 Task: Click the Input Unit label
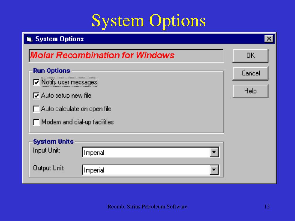pyautogui.click(x=46, y=150)
